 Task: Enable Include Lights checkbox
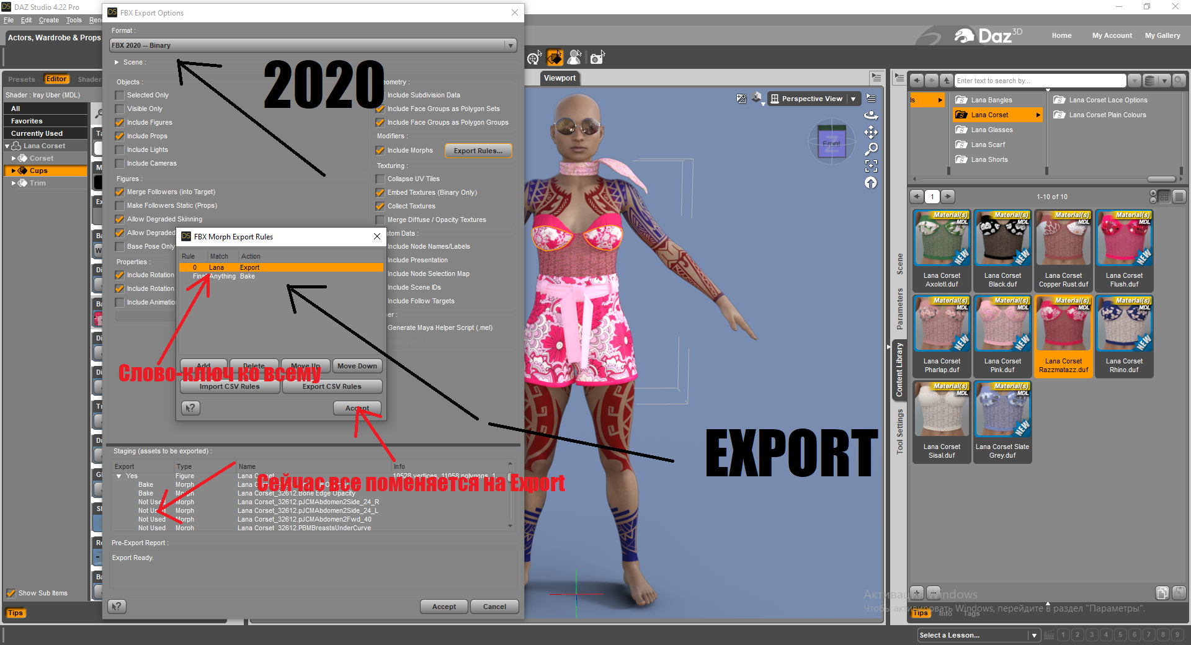point(120,150)
